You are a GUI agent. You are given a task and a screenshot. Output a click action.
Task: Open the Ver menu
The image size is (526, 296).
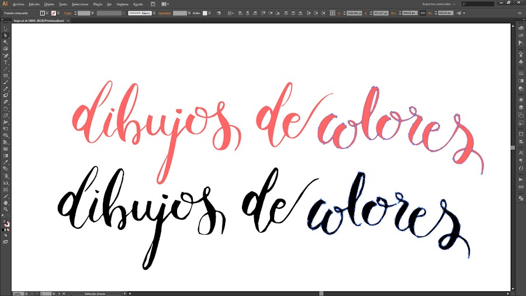coord(109,4)
